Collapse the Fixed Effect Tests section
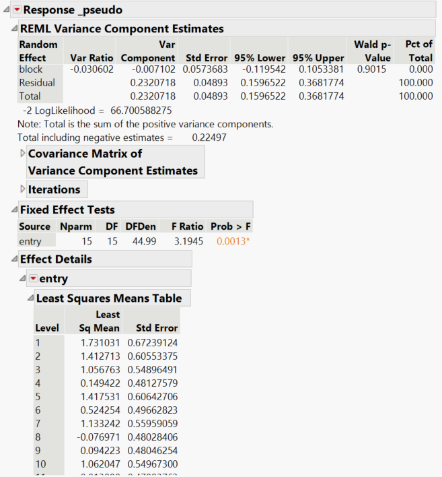Screen dimensions: 442x477 click(15, 210)
